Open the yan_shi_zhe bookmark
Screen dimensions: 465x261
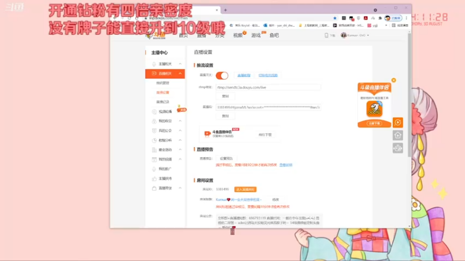tap(280, 26)
